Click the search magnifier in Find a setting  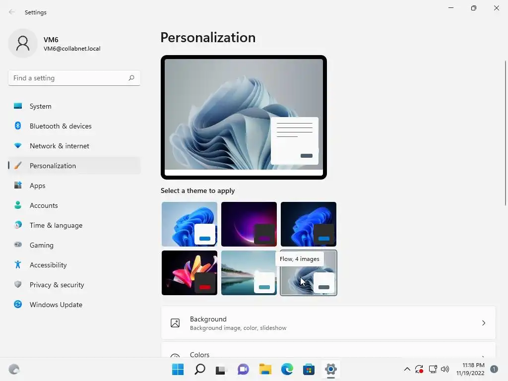coord(131,78)
